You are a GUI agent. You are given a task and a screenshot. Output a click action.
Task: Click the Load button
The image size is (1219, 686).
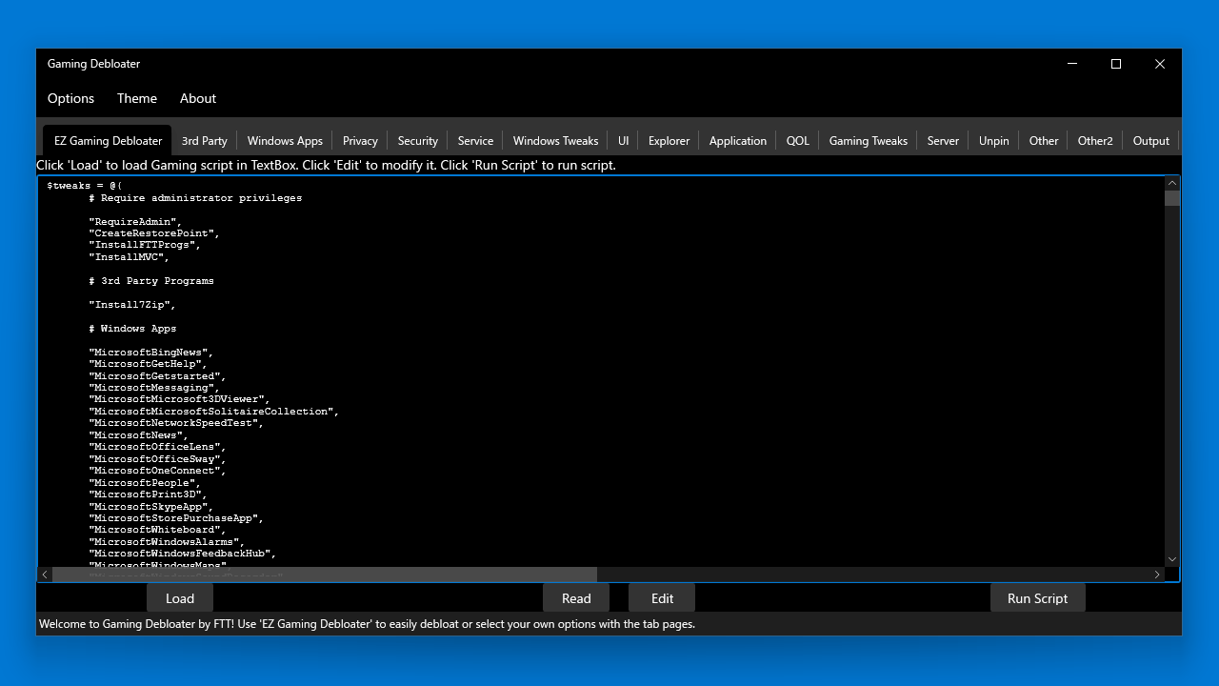(180, 598)
